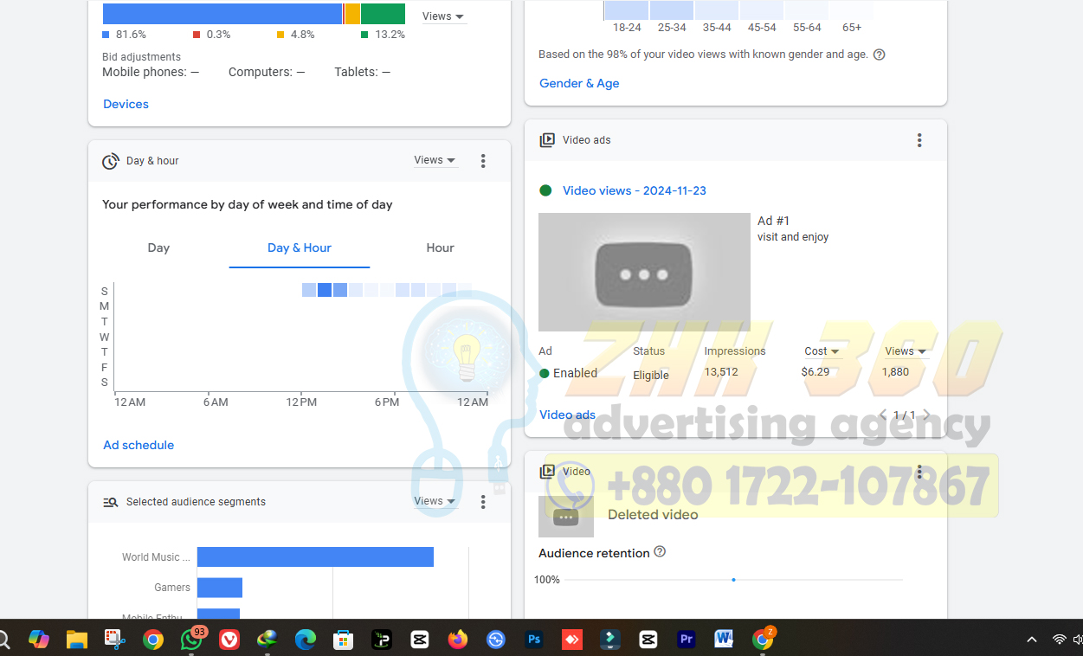Open Cost column dropdown in Video ads
Screen dimensions: 1083x656
coord(822,351)
